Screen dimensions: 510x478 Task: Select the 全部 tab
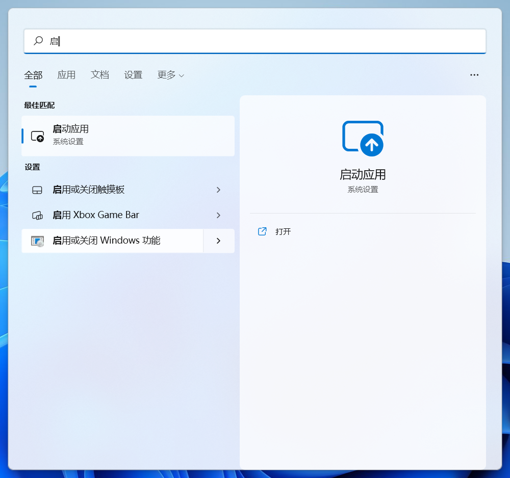coord(33,75)
